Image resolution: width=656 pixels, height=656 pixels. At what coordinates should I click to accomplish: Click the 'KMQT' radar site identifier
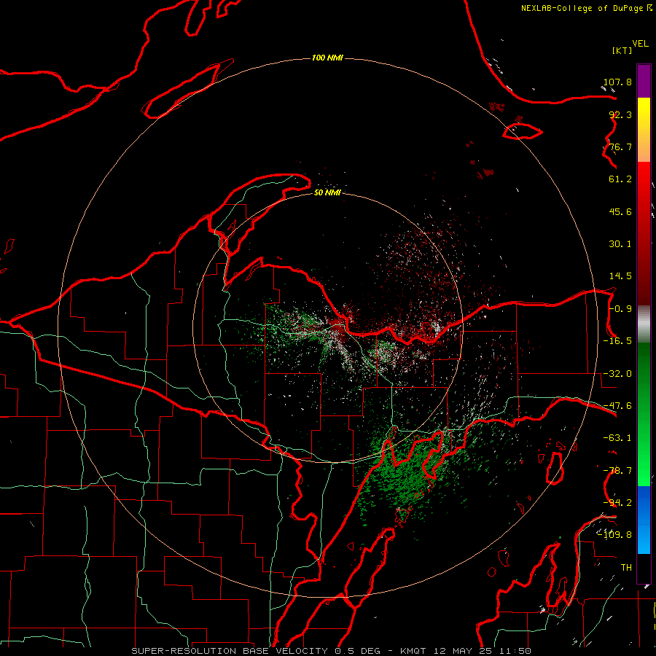[413, 651]
